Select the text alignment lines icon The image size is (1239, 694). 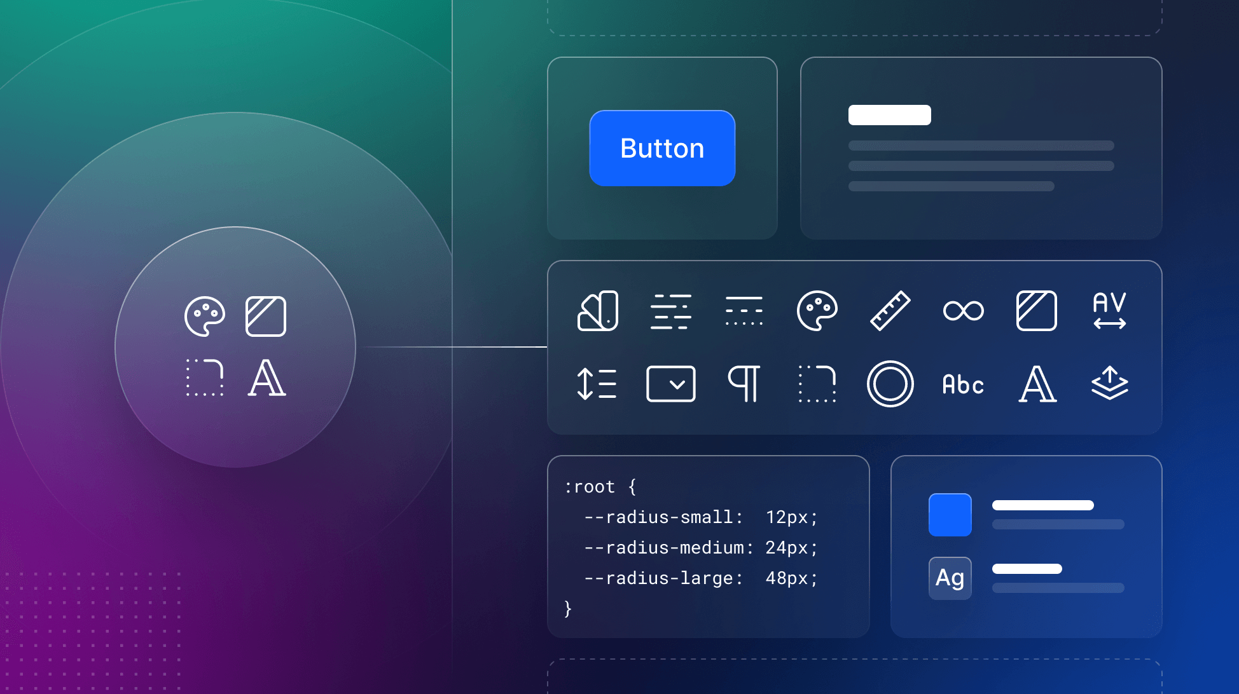pos(671,311)
